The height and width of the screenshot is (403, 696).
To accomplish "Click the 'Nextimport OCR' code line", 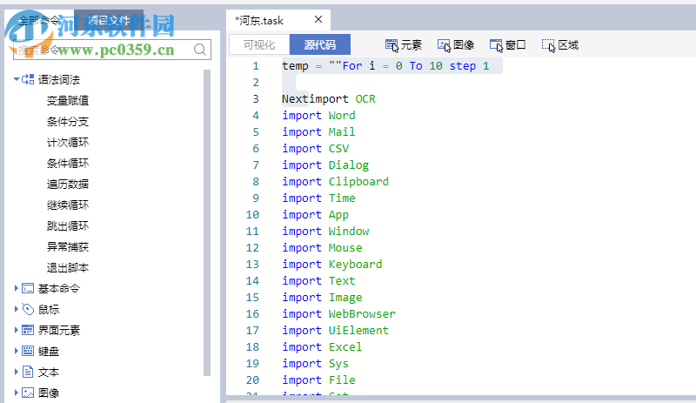I will (329, 99).
